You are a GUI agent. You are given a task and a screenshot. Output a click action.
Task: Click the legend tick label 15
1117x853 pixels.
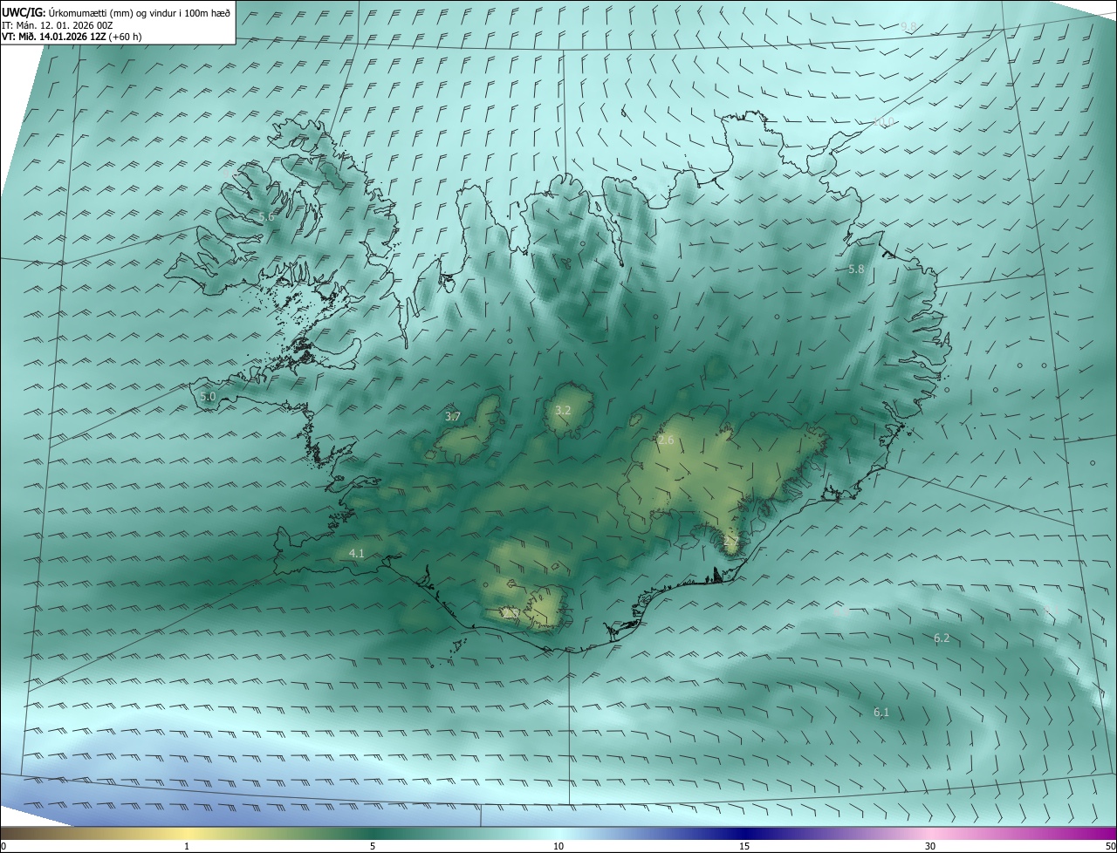click(744, 846)
